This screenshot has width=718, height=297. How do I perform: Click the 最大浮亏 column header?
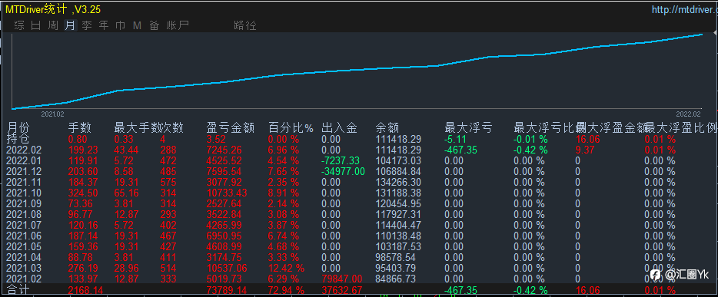pos(468,128)
